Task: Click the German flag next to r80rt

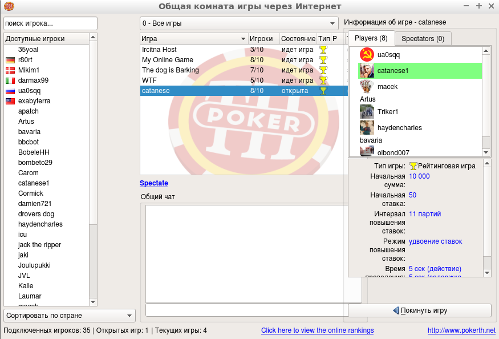Action: pos(10,60)
